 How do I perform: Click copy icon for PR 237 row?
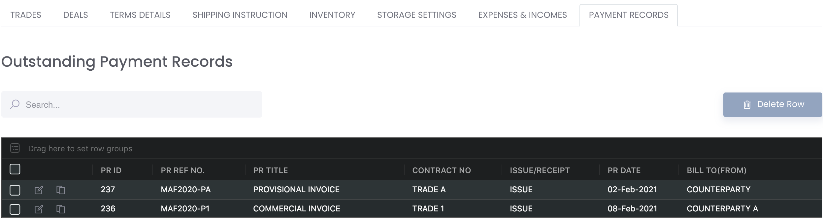click(61, 190)
